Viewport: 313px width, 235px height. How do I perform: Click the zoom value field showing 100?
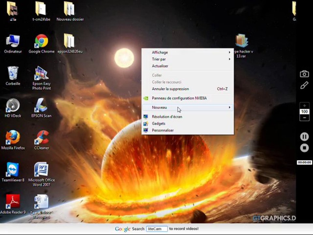[305, 112]
